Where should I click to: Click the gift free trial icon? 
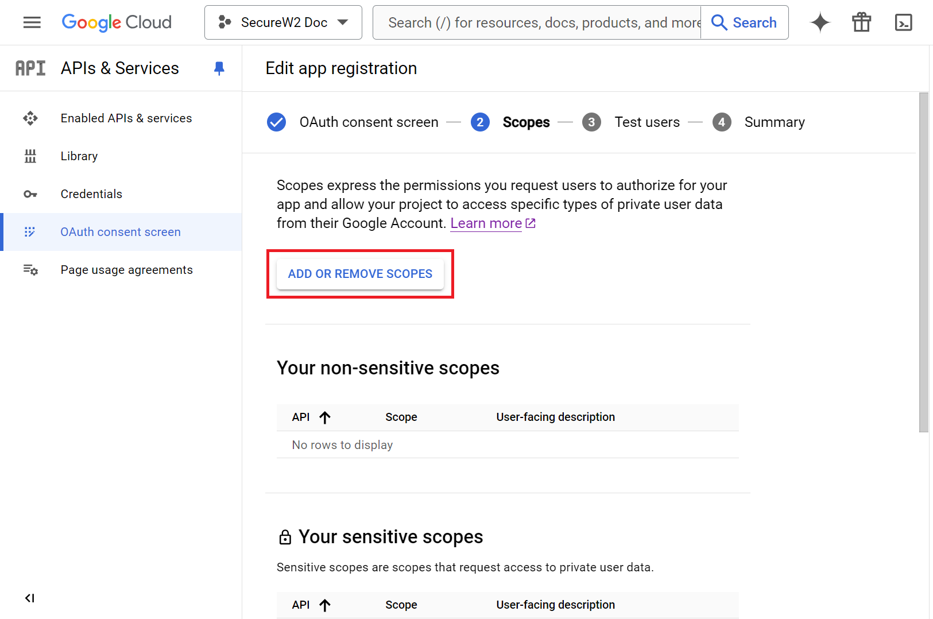tap(861, 22)
